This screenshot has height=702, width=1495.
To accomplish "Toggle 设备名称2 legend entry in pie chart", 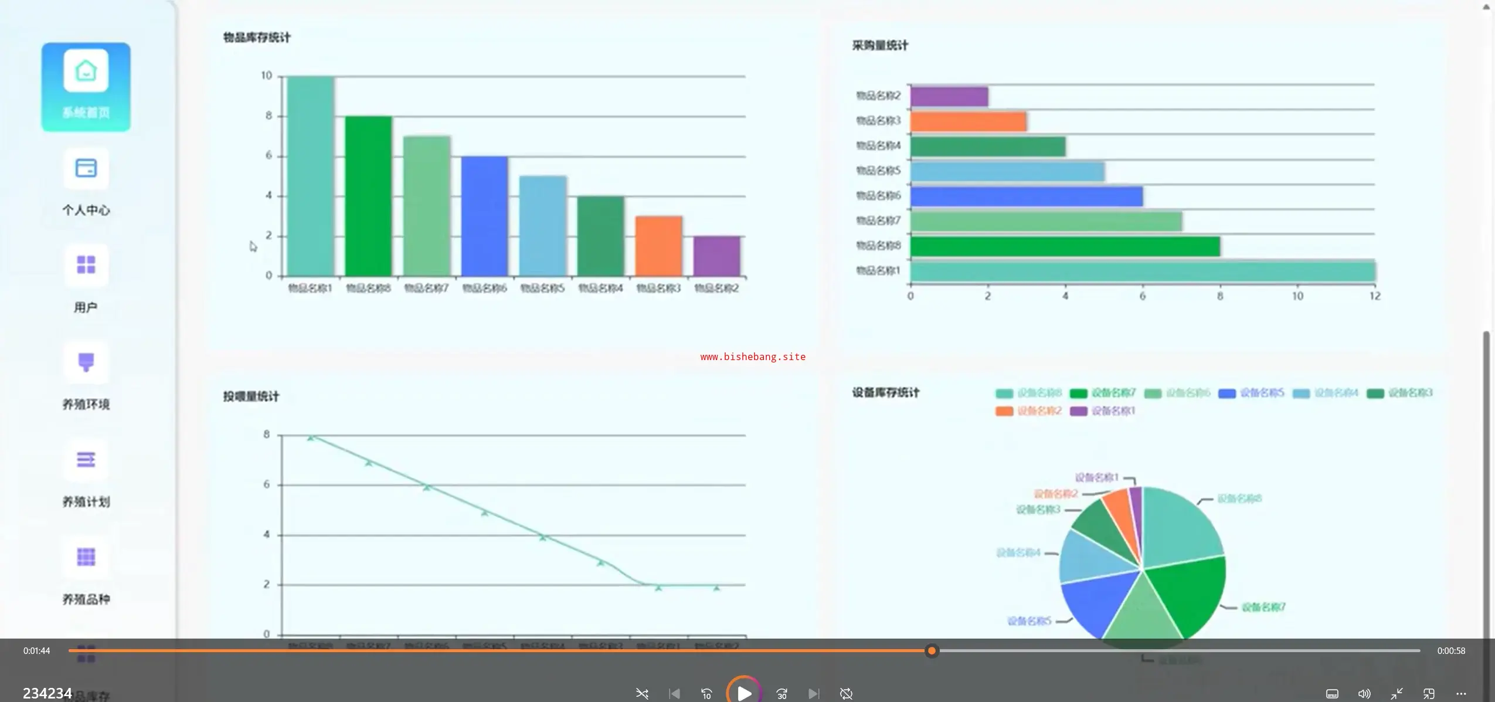I will point(1029,411).
